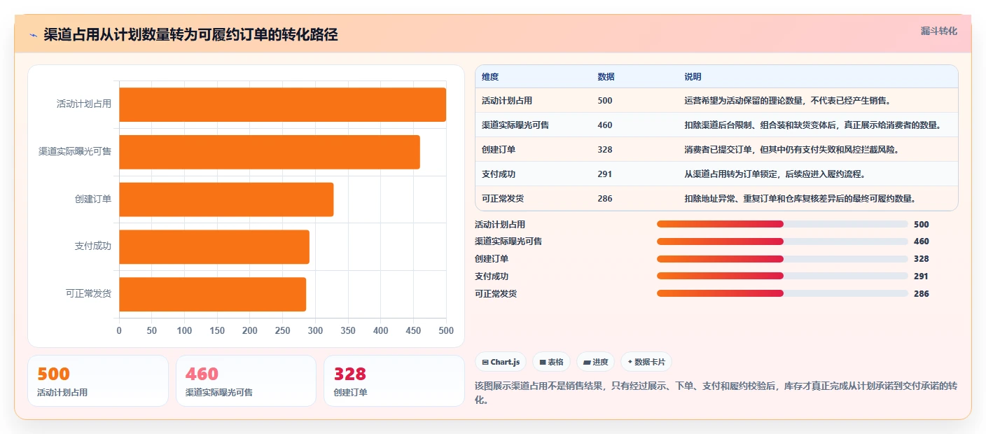Click the 可正常发货 chart bar
986x434 pixels.
point(212,294)
